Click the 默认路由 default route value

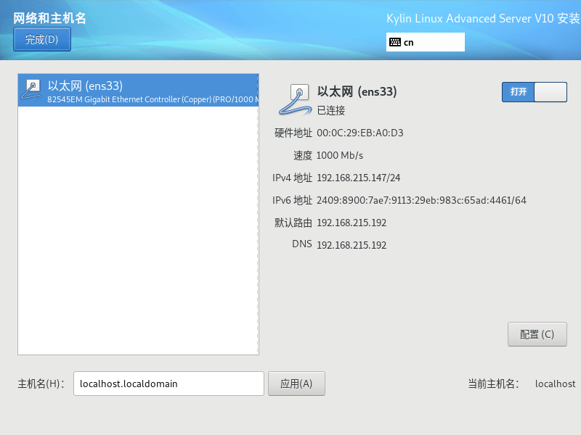pyautogui.click(x=352, y=223)
